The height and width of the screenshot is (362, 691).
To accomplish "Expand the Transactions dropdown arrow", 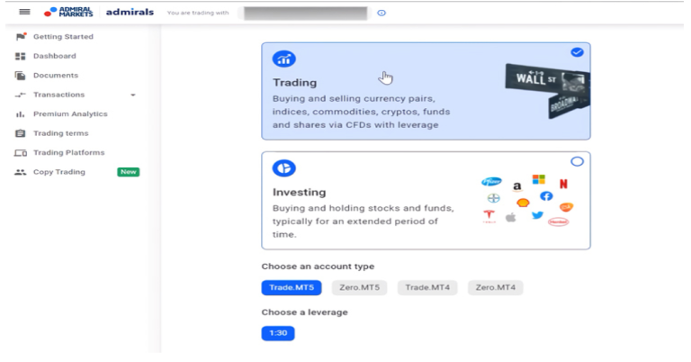I will pos(133,95).
